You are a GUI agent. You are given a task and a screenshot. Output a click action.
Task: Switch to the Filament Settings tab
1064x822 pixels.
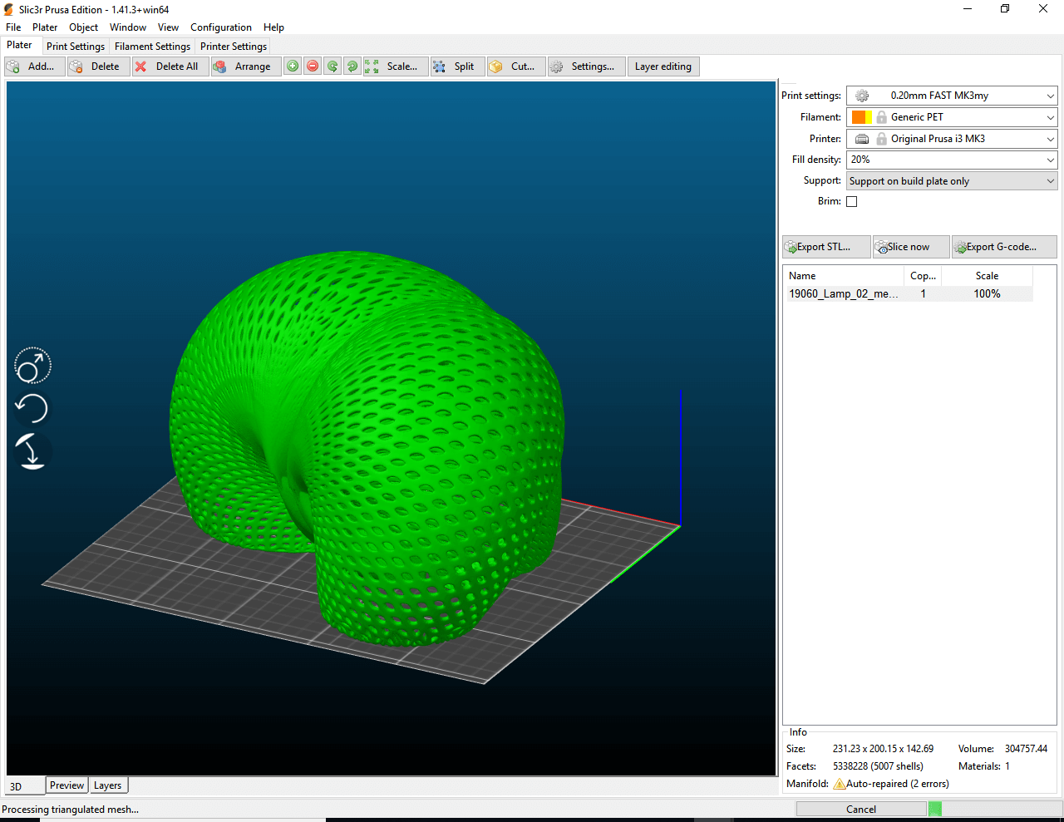coord(152,47)
